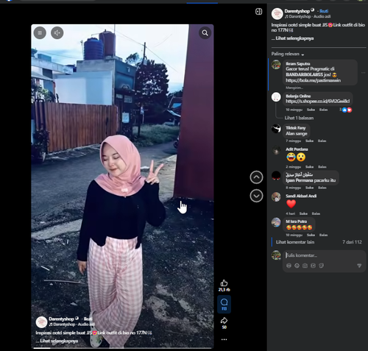
Task: Reply to the Belanja Online comment
Action: pos(323,110)
